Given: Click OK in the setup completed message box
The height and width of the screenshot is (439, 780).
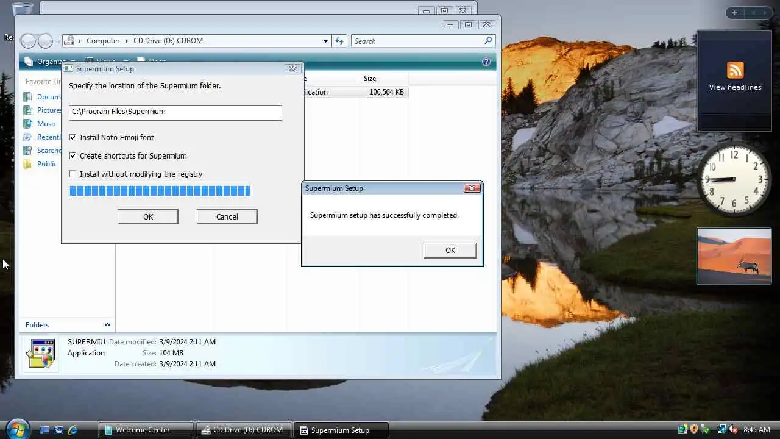Looking at the screenshot, I should coord(450,250).
